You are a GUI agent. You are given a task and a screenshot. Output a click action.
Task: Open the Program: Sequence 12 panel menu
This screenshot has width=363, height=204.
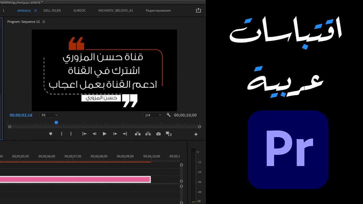(x=44, y=22)
